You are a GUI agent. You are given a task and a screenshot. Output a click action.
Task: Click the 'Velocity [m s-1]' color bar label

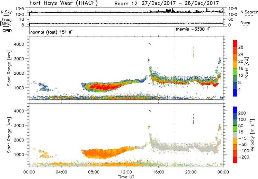pos(252,135)
